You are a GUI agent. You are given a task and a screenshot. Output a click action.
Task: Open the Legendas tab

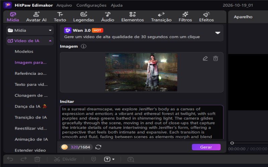[83, 17]
